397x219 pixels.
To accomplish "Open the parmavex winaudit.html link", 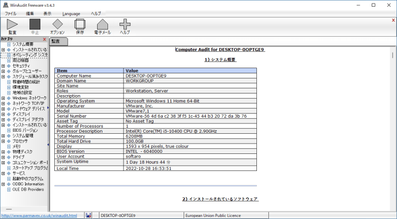I will pyautogui.click(x=39, y=216).
